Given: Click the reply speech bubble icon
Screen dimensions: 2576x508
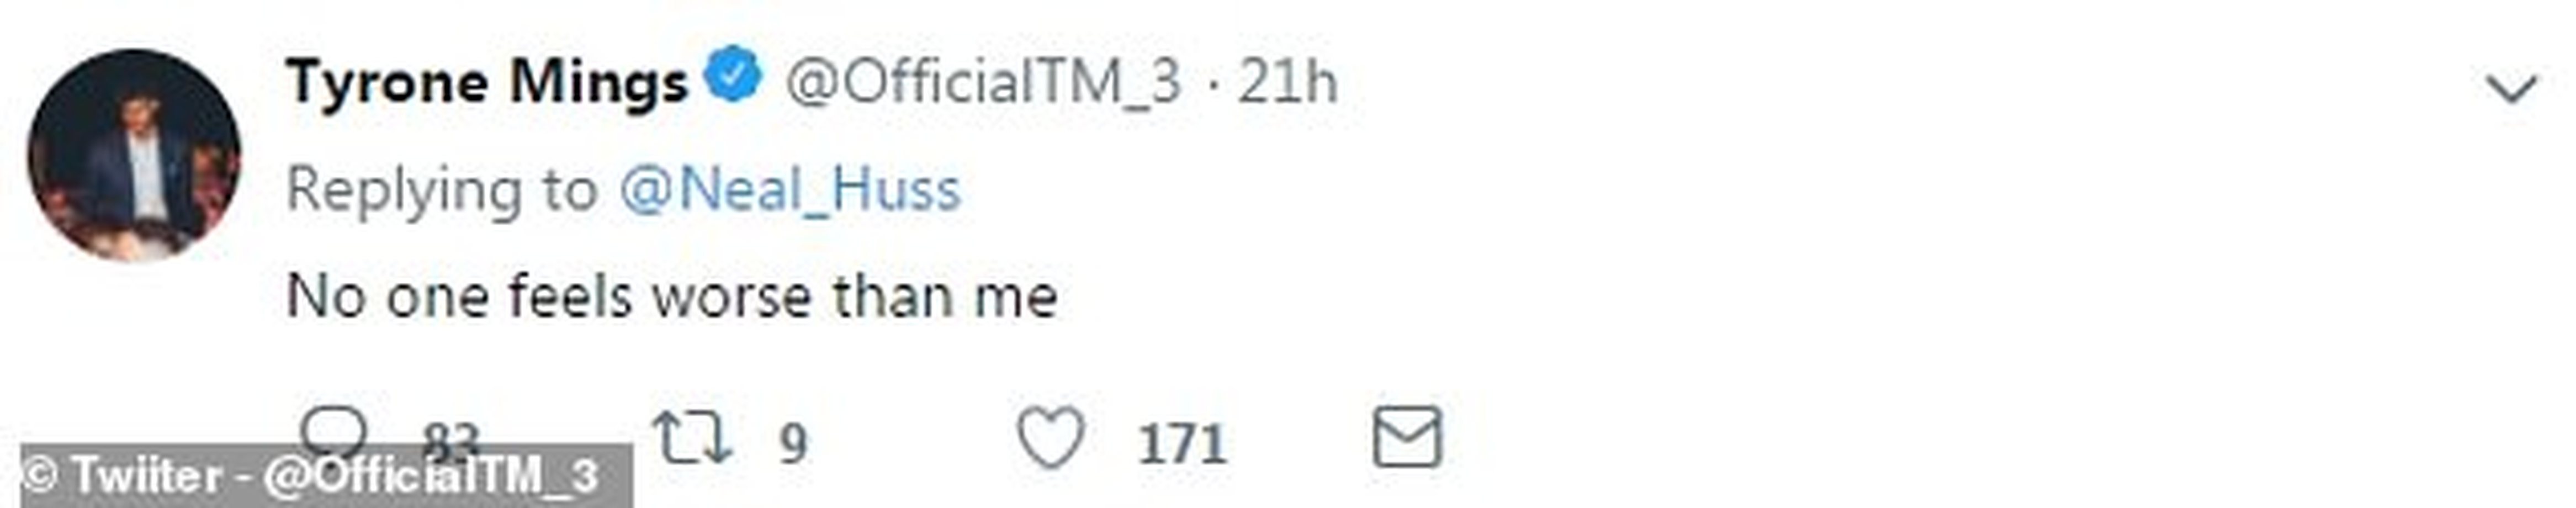Looking at the screenshot, I should click(x=334, y=431).
